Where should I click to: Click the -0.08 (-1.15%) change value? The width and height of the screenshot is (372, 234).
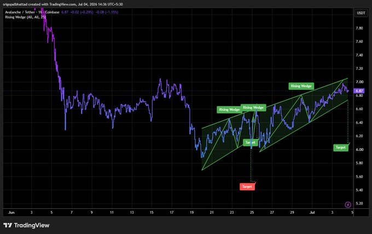(107, 12)
